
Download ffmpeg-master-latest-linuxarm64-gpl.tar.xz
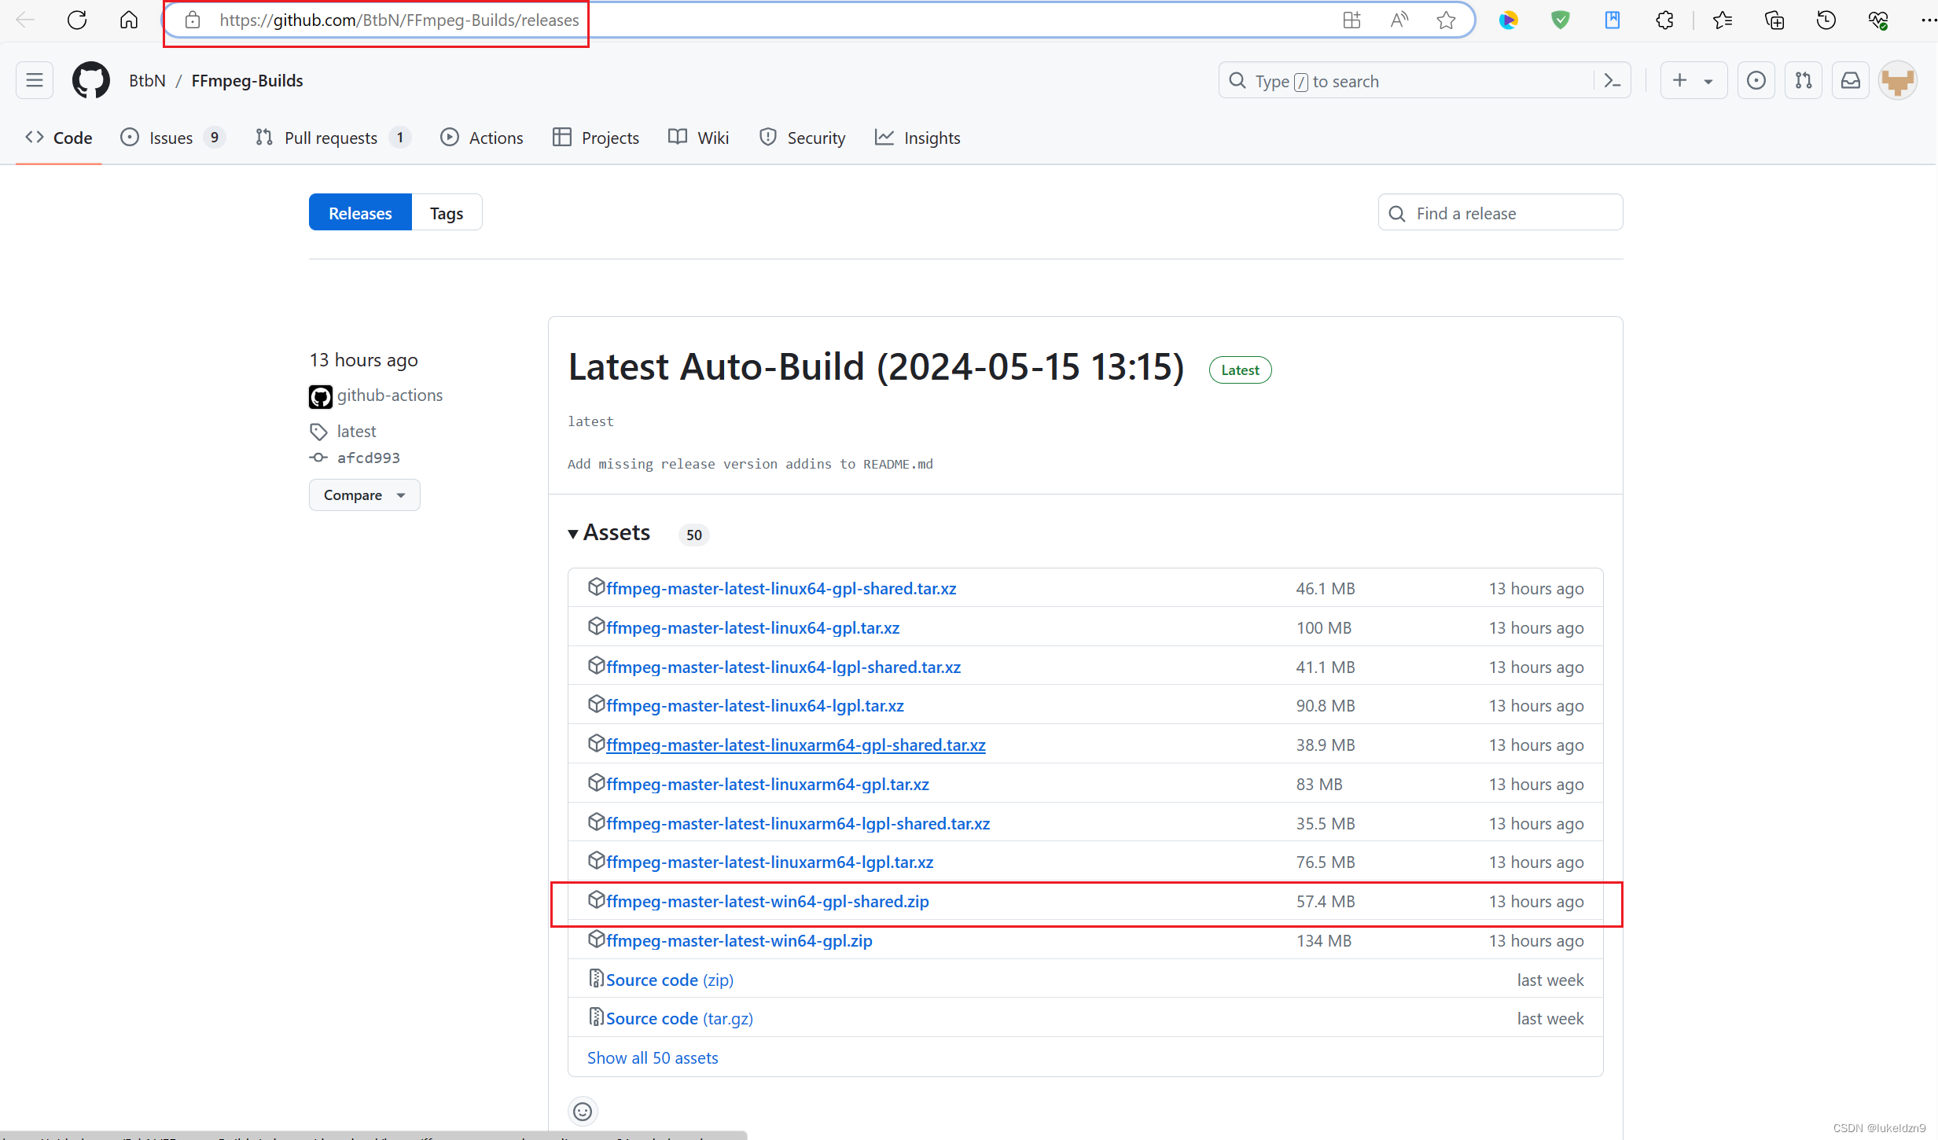click(767, 784)
